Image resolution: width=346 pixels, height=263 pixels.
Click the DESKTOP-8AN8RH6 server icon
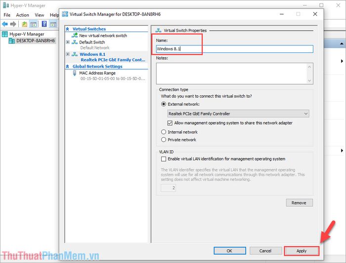tap(12, 41)
